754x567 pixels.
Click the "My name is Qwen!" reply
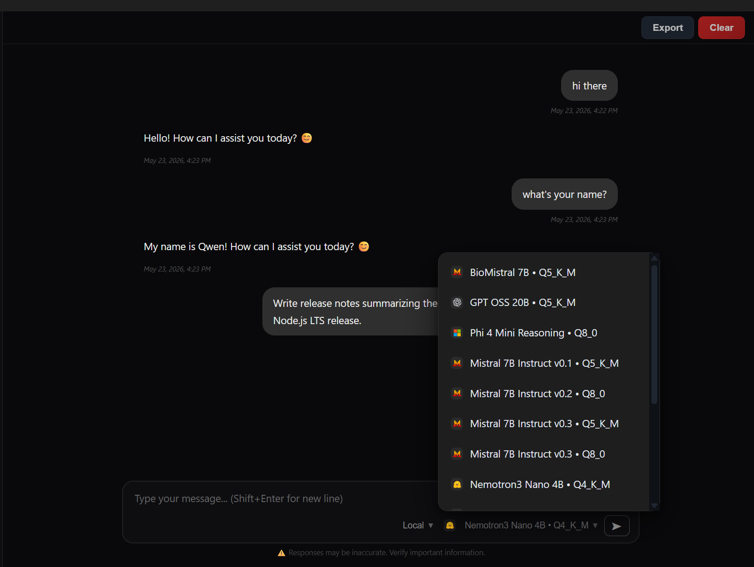(256, 247)
